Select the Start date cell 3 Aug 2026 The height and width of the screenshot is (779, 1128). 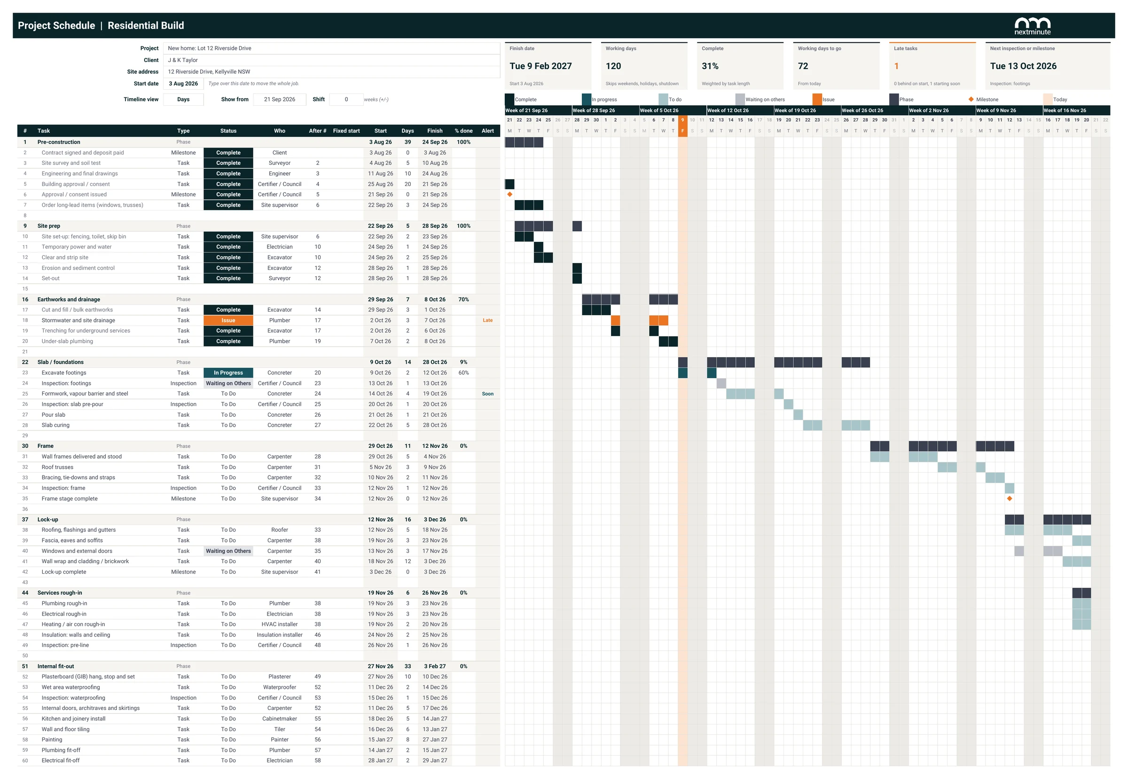(183, 84)
